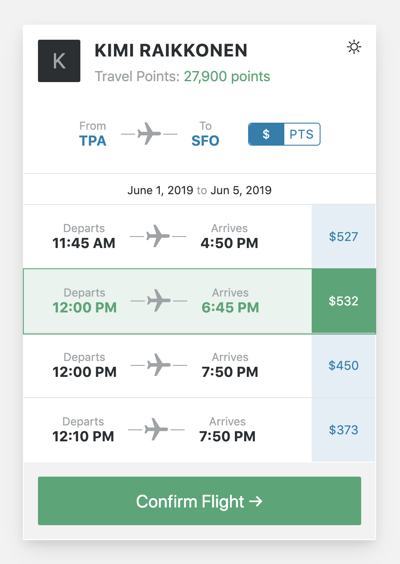The height and width of the screenshot is (564, 400).
Task: Click the K avatar tile
Action: [59, 61]
